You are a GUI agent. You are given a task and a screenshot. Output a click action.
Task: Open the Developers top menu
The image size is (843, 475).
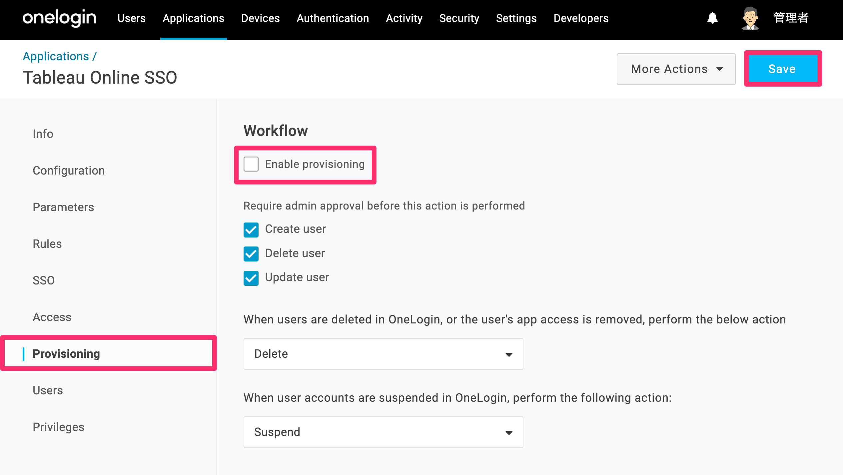(x=581, y=18)
